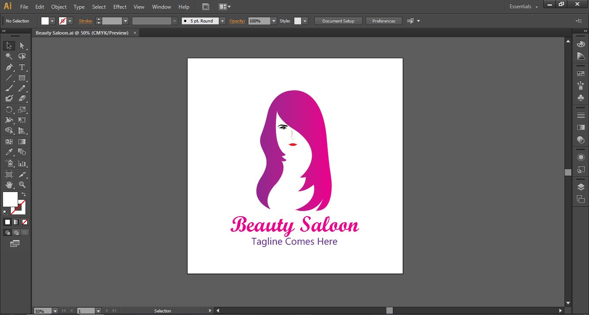Open the Brushes panel icon
The image size is (589, 315).
581,85
